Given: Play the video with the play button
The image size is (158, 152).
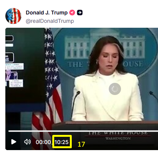Looking at the screenshot, I should (14, 142).
